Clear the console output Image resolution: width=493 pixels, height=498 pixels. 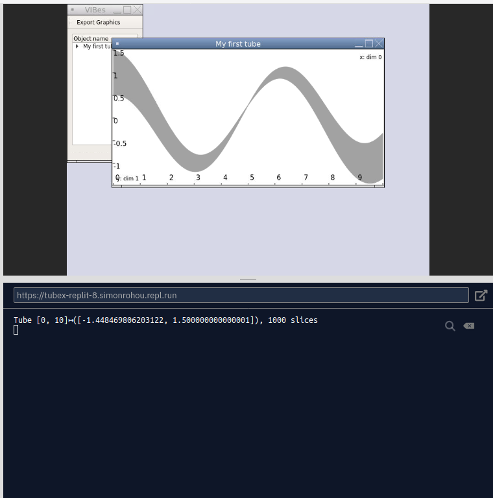[469, 326]
